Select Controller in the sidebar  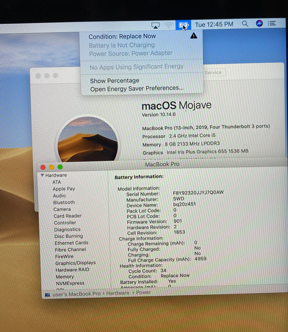[x=65, y=223]
